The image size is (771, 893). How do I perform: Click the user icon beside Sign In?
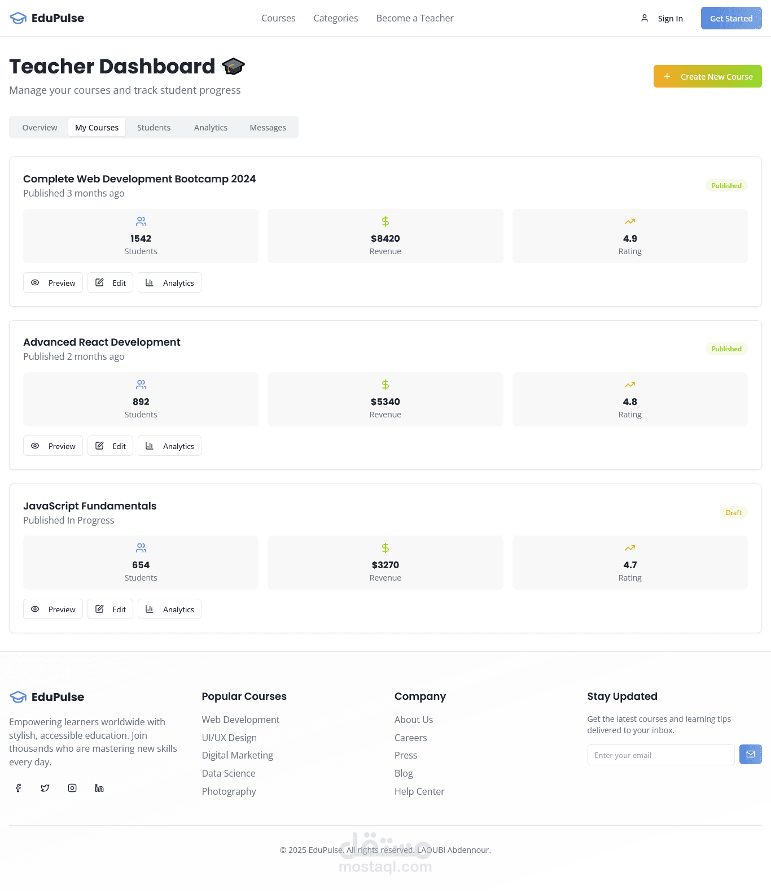click(645, 18)
